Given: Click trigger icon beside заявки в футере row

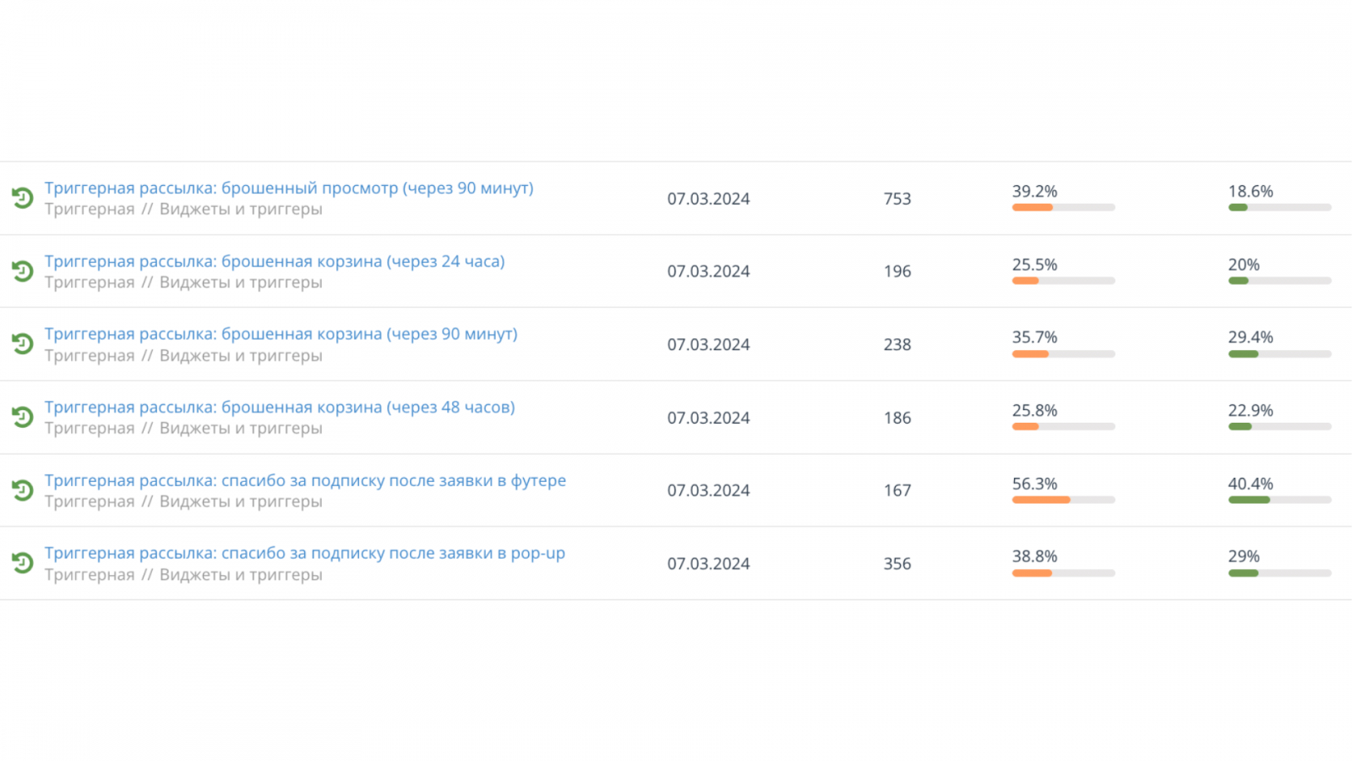Looking at the screenshot, I should coord(23,490).
